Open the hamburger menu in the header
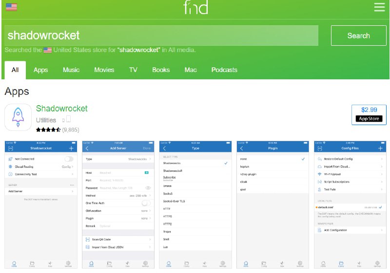 tap(379, 7)
